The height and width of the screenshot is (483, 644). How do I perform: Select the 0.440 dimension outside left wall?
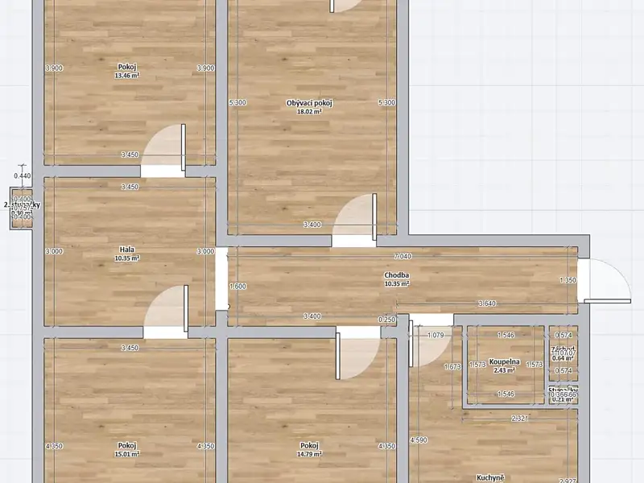click(23, 175)
